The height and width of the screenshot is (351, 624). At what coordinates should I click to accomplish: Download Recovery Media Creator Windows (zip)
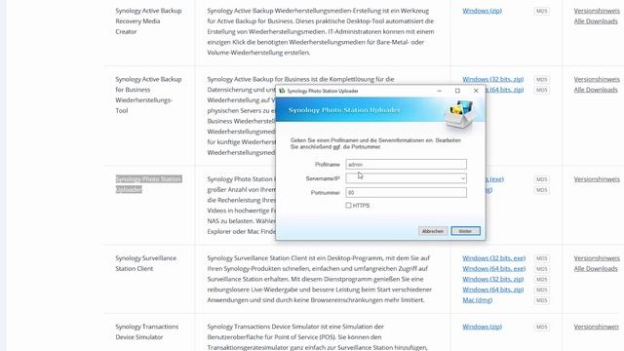pos(482,11)
